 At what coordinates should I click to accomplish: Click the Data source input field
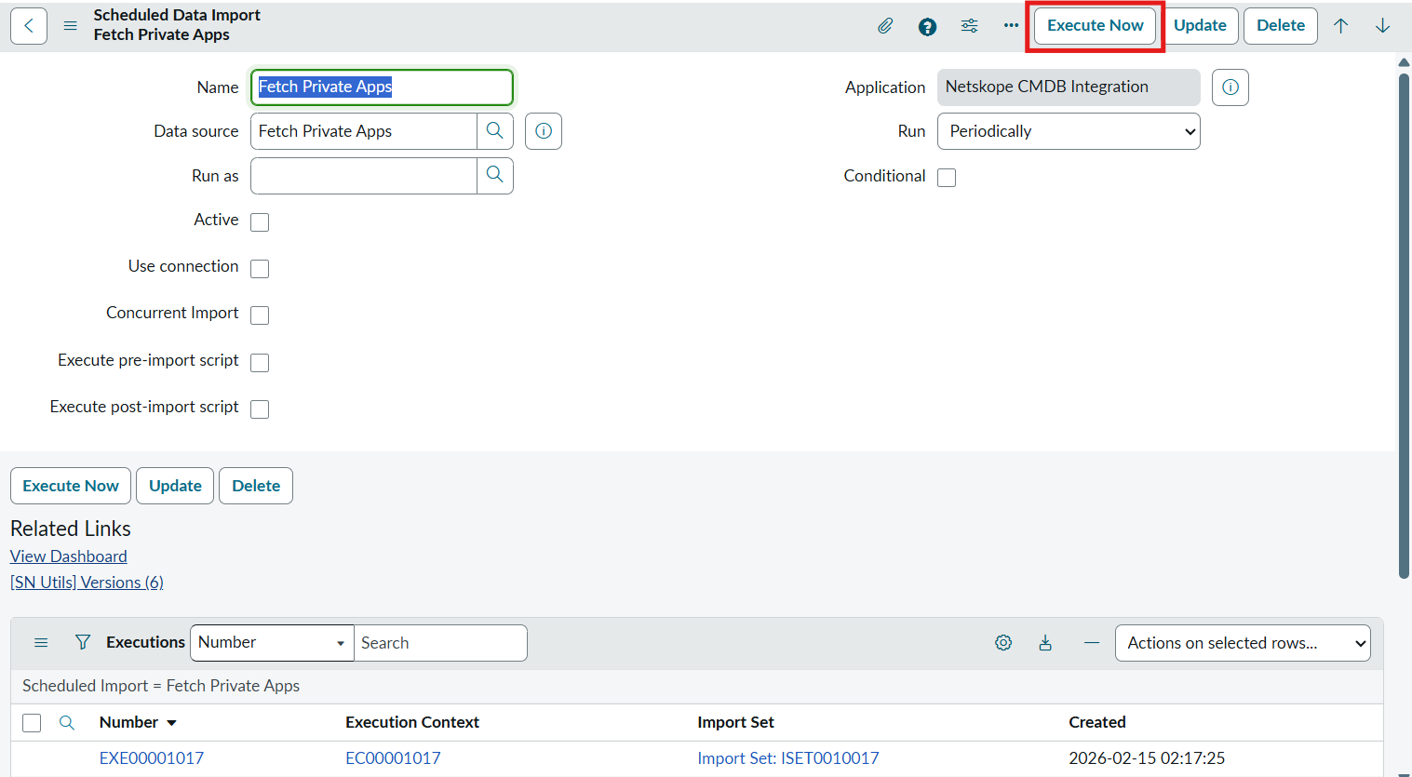tap(364, 131)
